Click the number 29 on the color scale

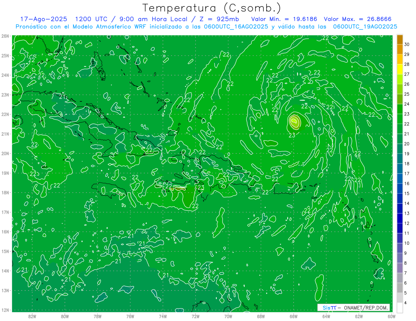point(407,54)
